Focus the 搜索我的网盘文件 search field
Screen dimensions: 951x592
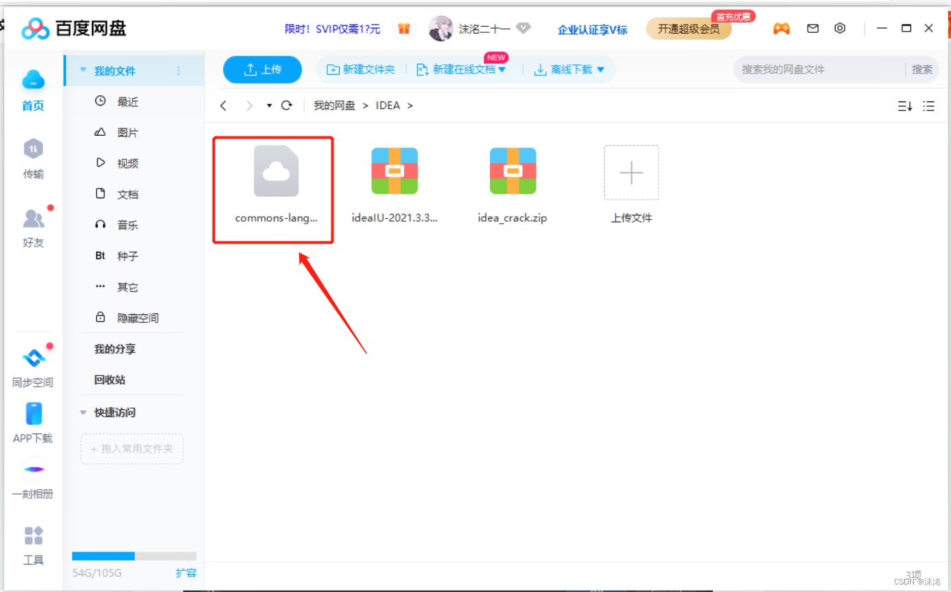pos(820,69)
